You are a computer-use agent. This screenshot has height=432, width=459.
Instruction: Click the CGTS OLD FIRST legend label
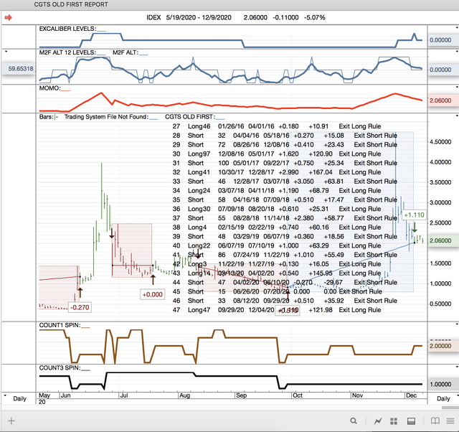coord(189,117)
